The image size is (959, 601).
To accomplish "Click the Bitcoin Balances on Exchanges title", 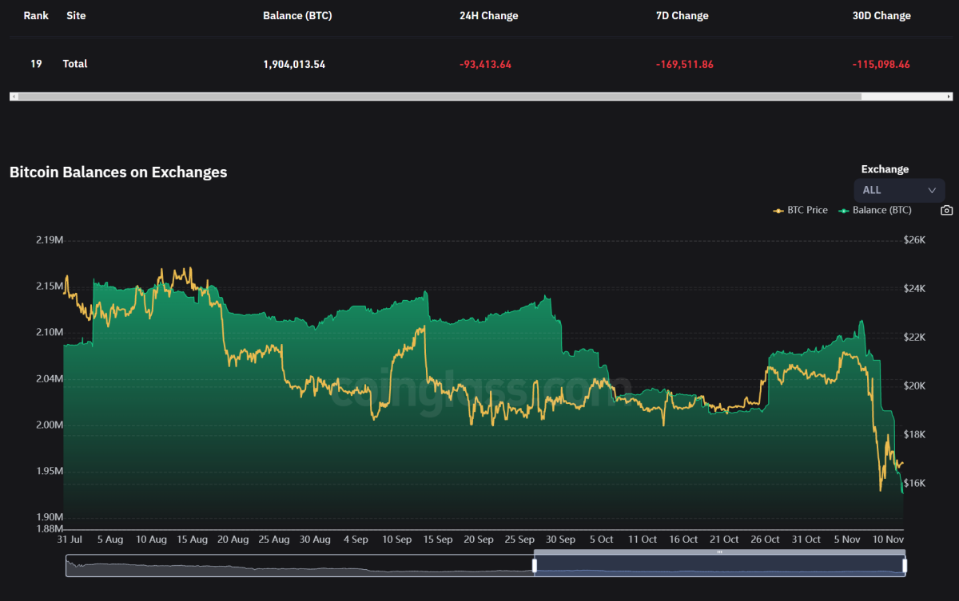I will click(x=118, y=172).
